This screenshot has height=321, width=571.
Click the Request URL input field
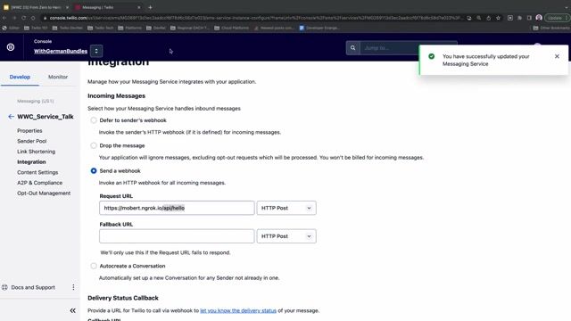177,208
